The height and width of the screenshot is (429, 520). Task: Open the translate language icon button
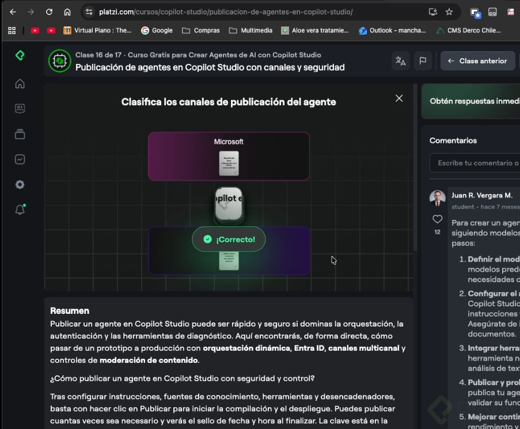click(x=401, y=61)
